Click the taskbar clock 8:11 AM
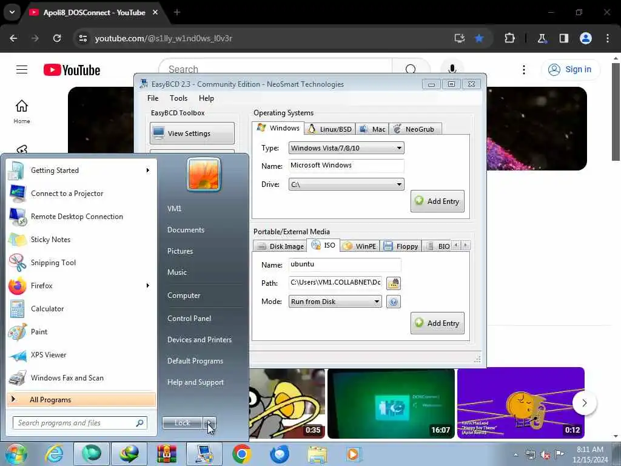Viewport: 621px width, 466px height. pos(589,450)
